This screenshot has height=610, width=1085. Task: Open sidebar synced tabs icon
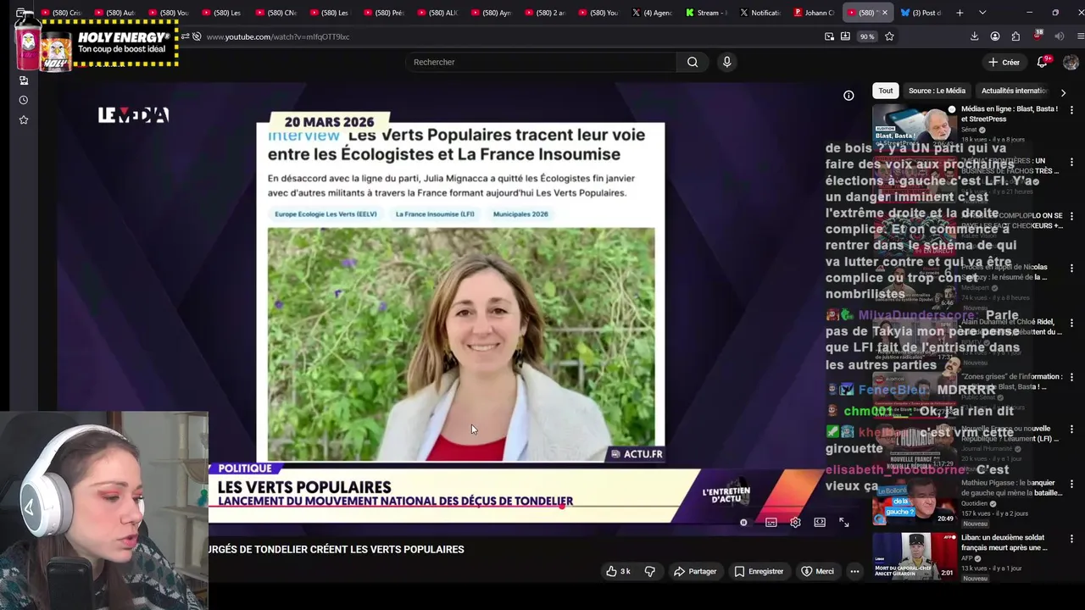click(24, 80)
